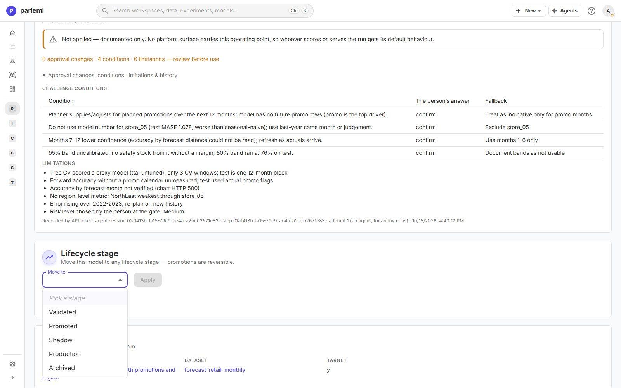Click the parleml logo icon
The width and height of the screenshot is (621, 388).
[x=11, y=11]
